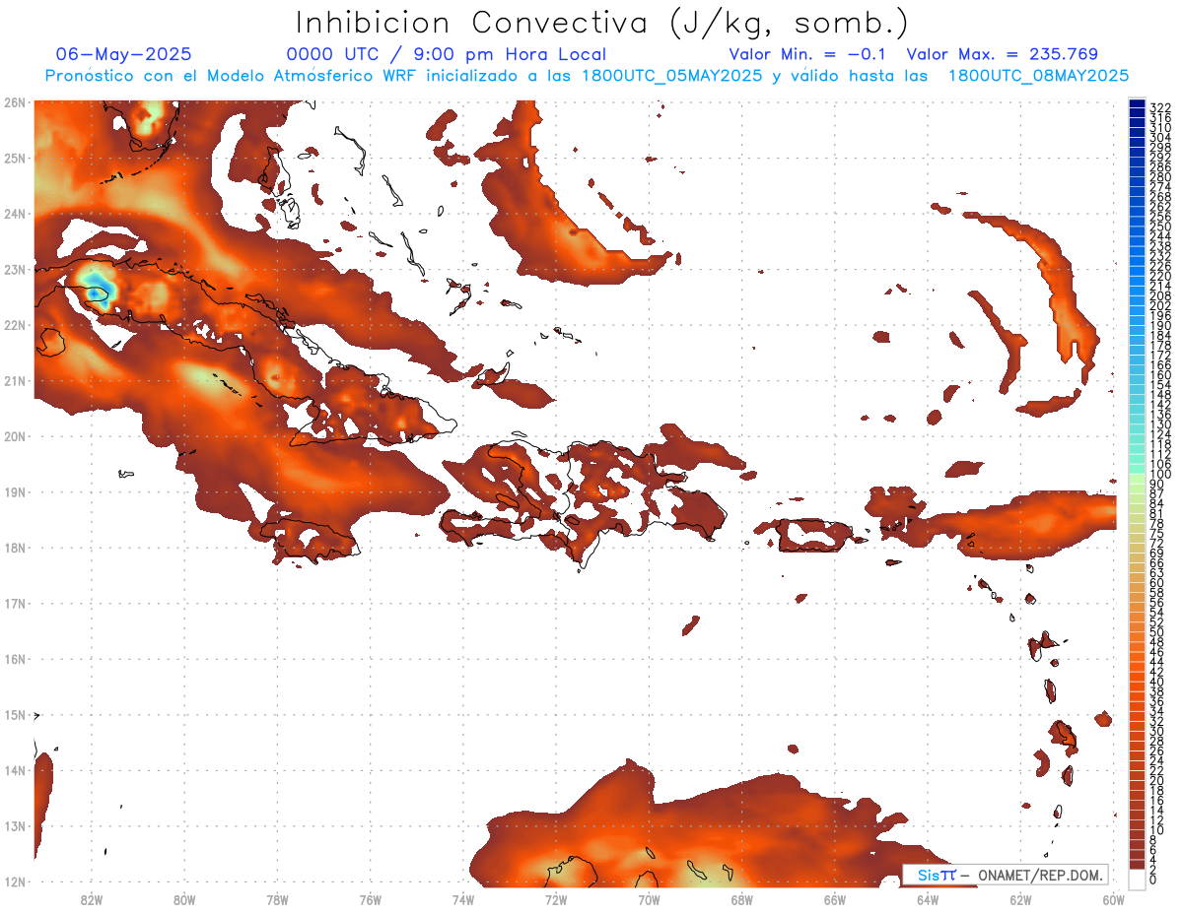Click the blue convective inhibition maximum over western Cuba
This screenshot has height=913, width=1183.
pyautogui.click(x=96, y=292)
